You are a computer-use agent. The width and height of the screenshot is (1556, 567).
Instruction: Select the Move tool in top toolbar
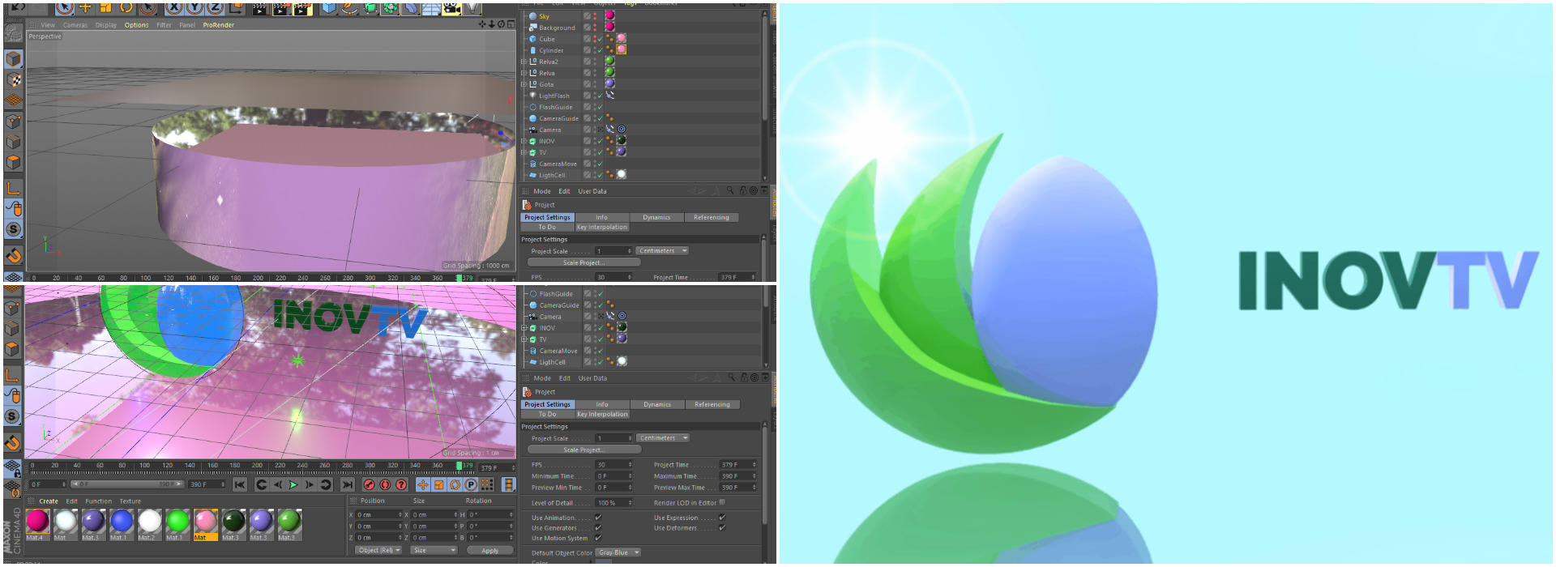(x=85, y=8)
